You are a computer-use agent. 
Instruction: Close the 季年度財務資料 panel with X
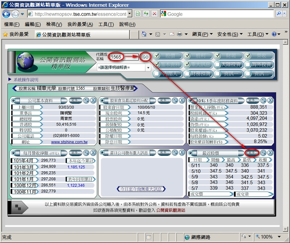click(270, 101)
